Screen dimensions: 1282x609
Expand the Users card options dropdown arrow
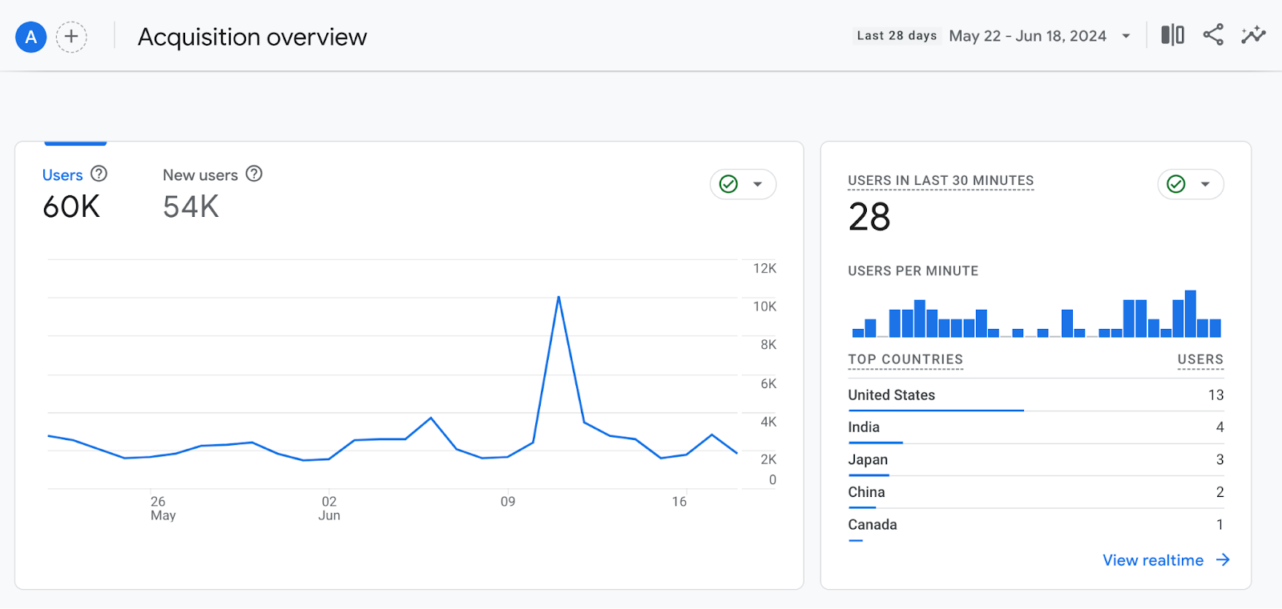pyautogui.click(x=757, y=184)
